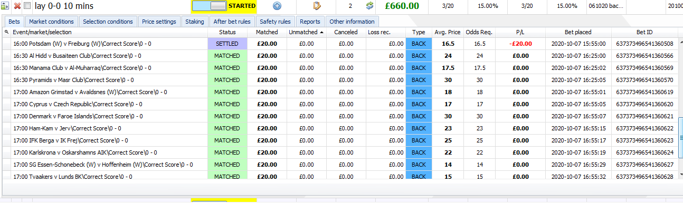Tick the checkbox beside 'lay 0-0 10 mins'
683x204 pixels.
[27, 6]
